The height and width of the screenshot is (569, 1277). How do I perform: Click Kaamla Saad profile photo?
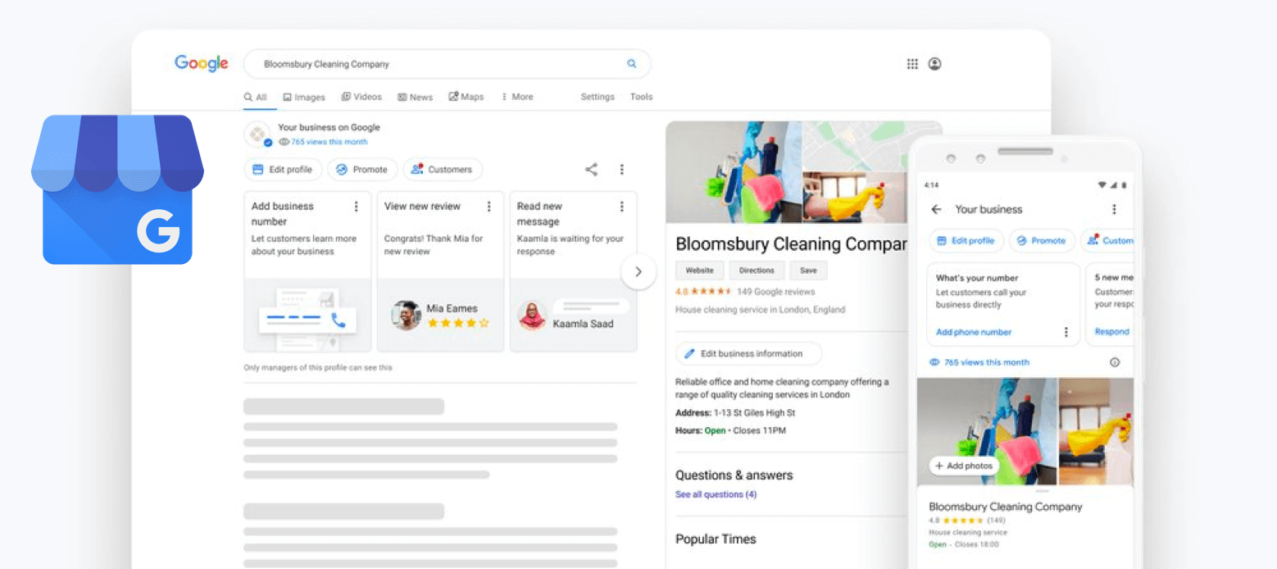coord(533,315)
